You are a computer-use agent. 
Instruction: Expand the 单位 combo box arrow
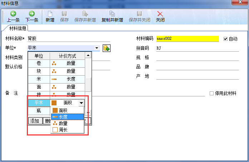pyautogui.click(x=97, y=48)
